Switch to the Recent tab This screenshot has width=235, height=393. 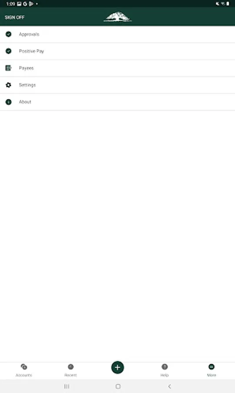point(70,370)
